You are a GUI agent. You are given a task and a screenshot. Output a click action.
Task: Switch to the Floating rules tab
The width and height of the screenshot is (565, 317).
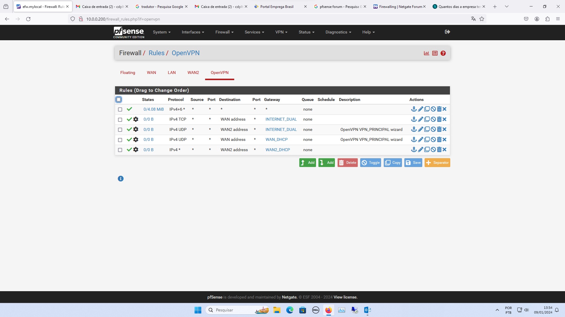(x=128, y=72)
